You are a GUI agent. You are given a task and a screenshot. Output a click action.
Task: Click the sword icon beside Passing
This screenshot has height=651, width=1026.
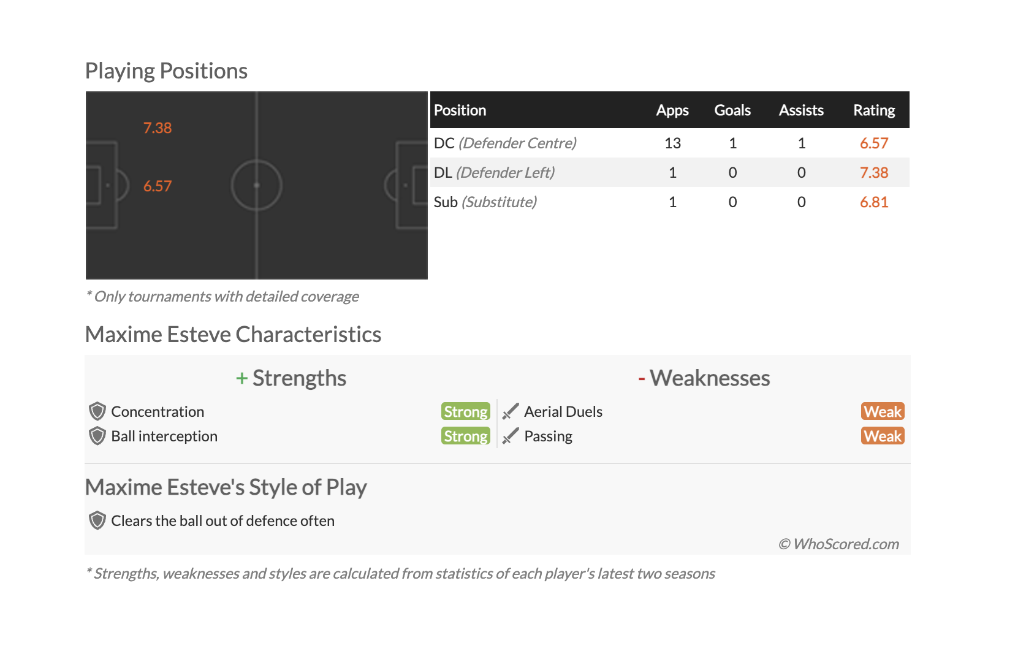click(511, 436)
